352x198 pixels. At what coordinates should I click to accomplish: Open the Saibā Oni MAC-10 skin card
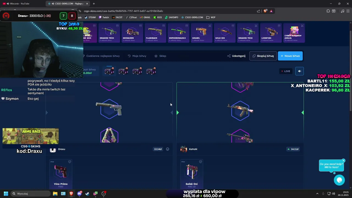pyautogui.click(x=192, y=174)
